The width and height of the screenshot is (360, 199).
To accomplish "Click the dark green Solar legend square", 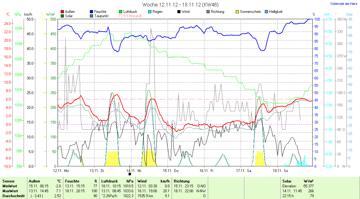I will 63,16.
